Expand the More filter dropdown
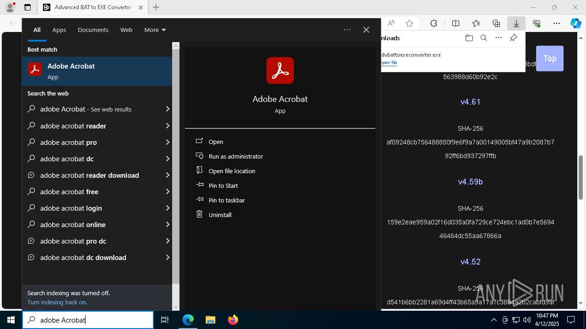586x329 pixels. (155, 30)
